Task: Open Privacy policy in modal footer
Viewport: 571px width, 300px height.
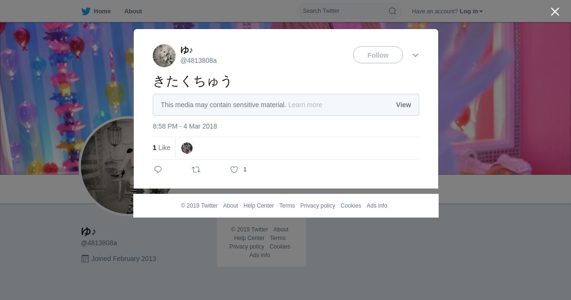Action: coord(317,206)
